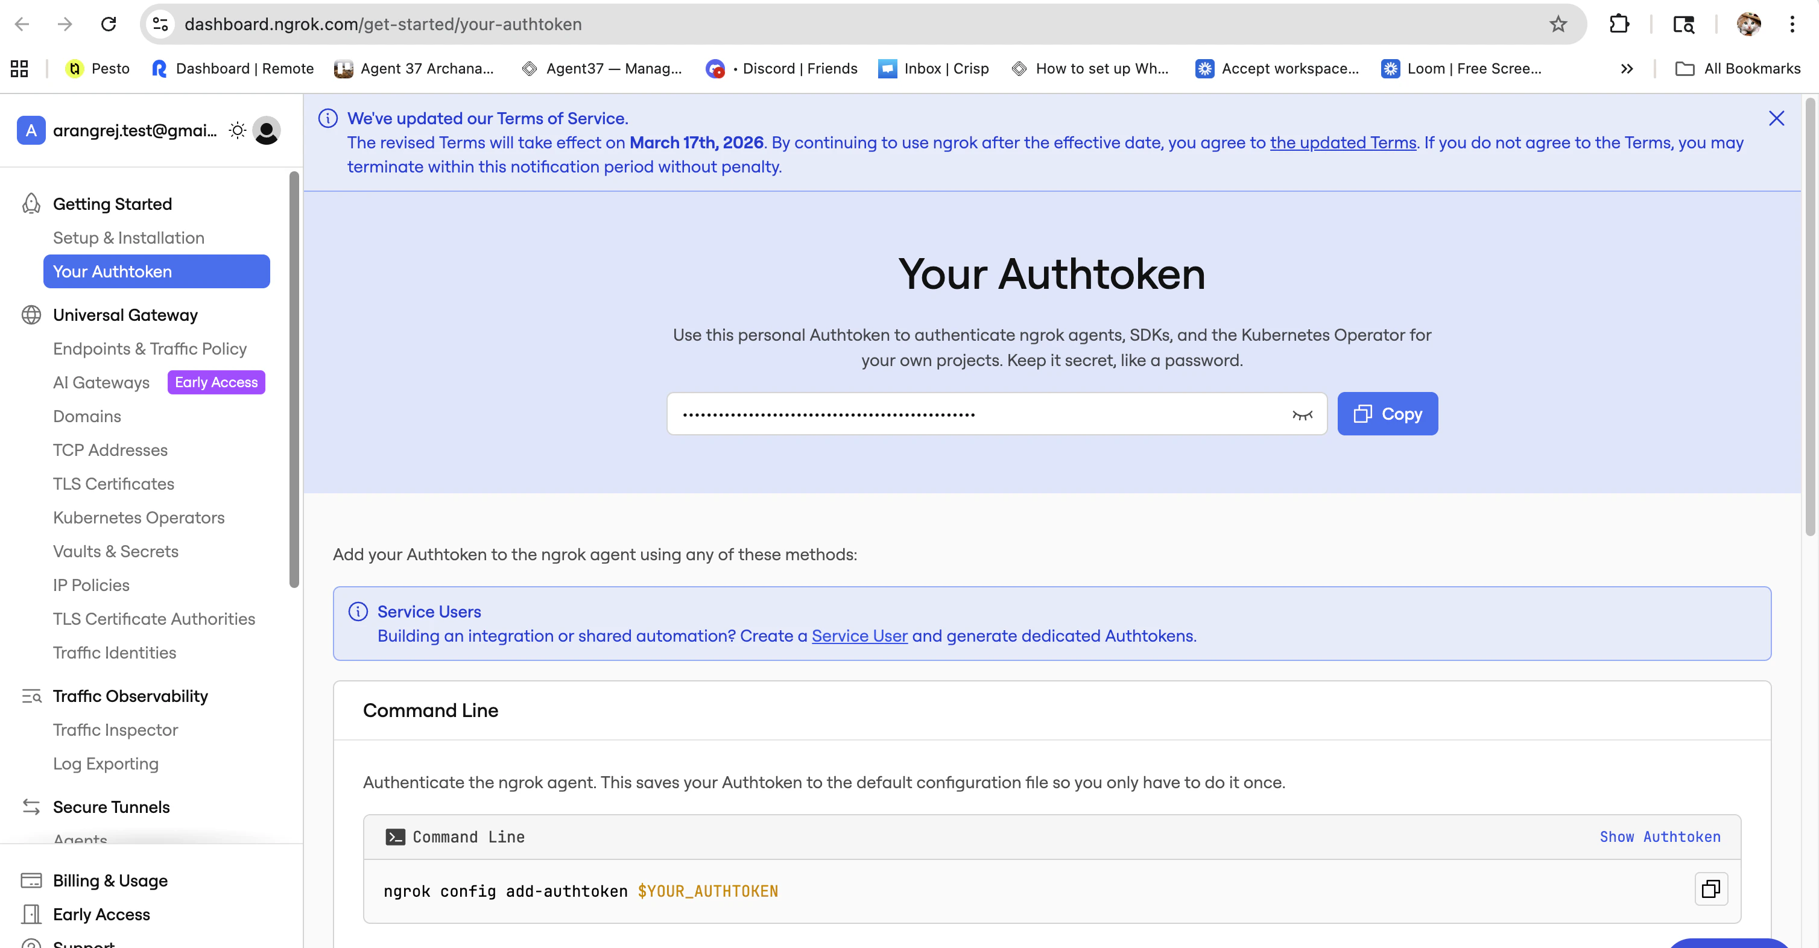This screenshot has height=948, width=1819.
Task: Expand the Traffic Observability section
Action: click(130, 696)
